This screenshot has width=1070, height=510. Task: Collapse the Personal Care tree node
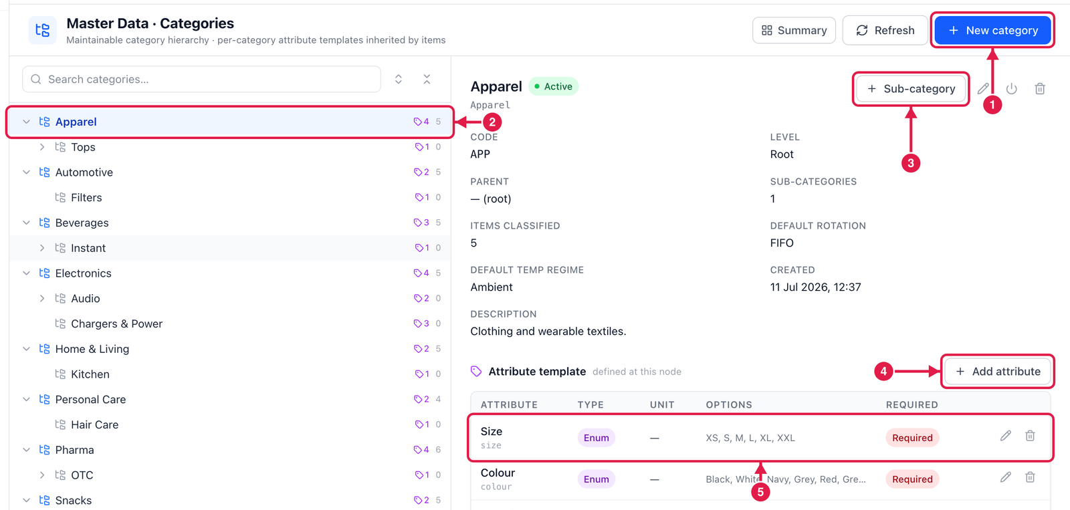click(x=26, y=400)
